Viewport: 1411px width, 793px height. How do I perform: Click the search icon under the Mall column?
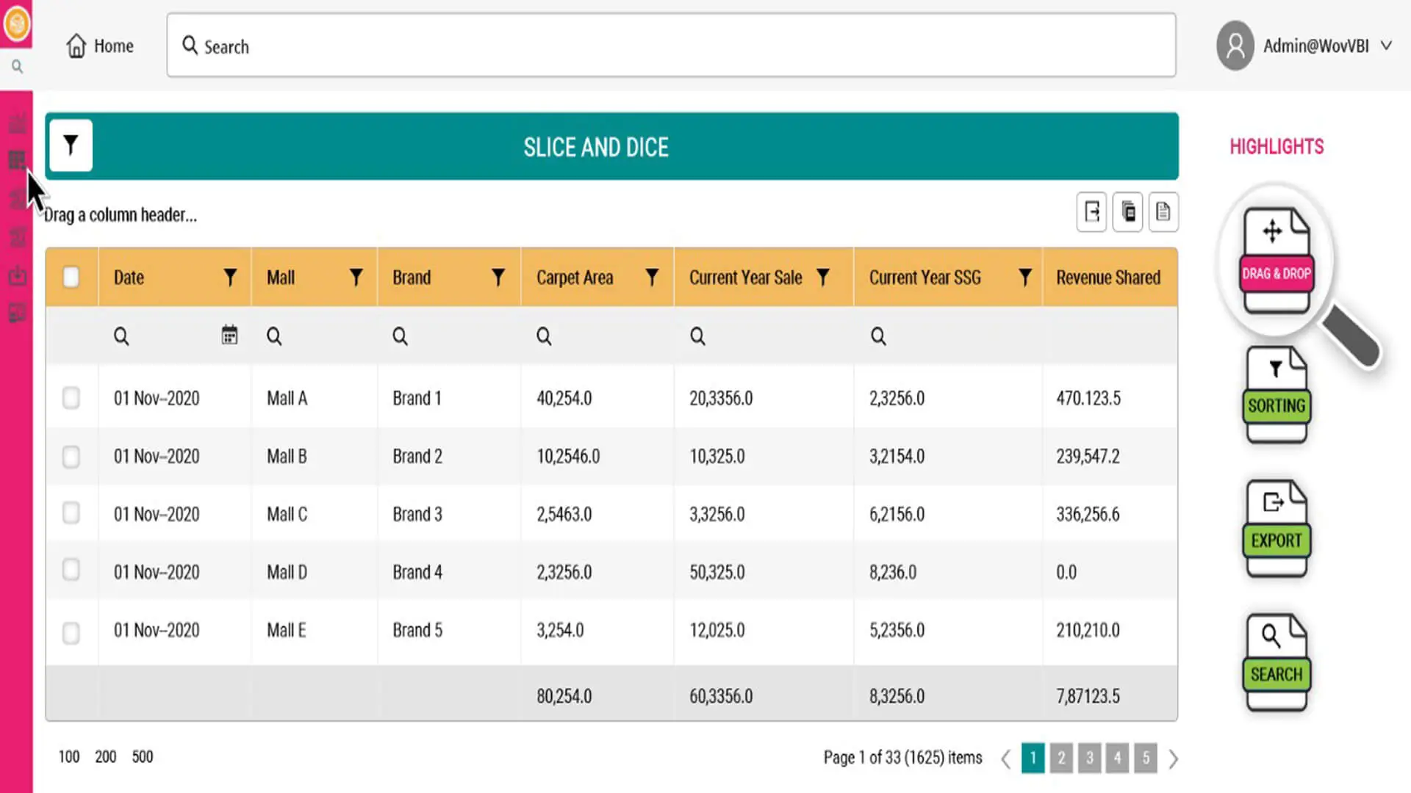(274, 336)
